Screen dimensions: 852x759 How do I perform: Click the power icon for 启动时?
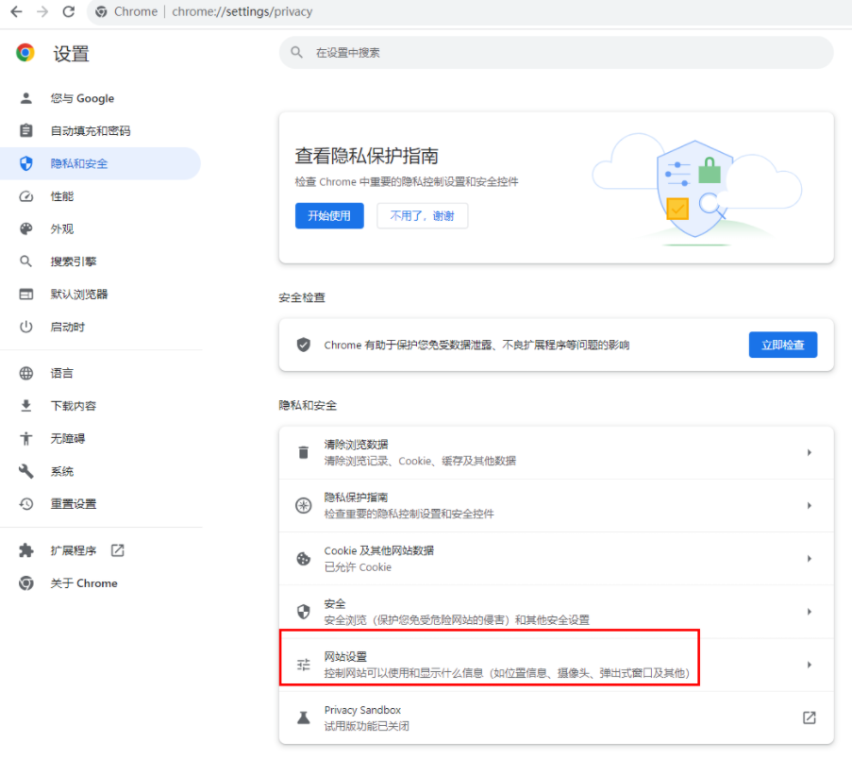coord(26,327)
